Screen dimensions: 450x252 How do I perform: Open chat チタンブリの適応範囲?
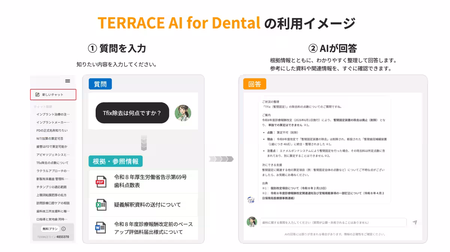point(51,187)
